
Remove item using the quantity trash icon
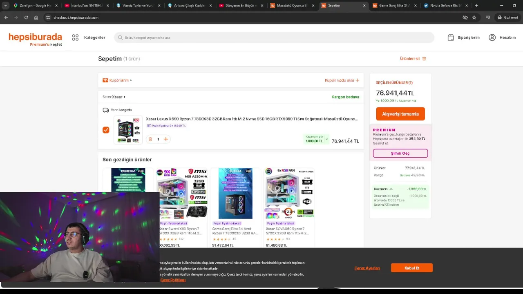click(x=150, y=139)
